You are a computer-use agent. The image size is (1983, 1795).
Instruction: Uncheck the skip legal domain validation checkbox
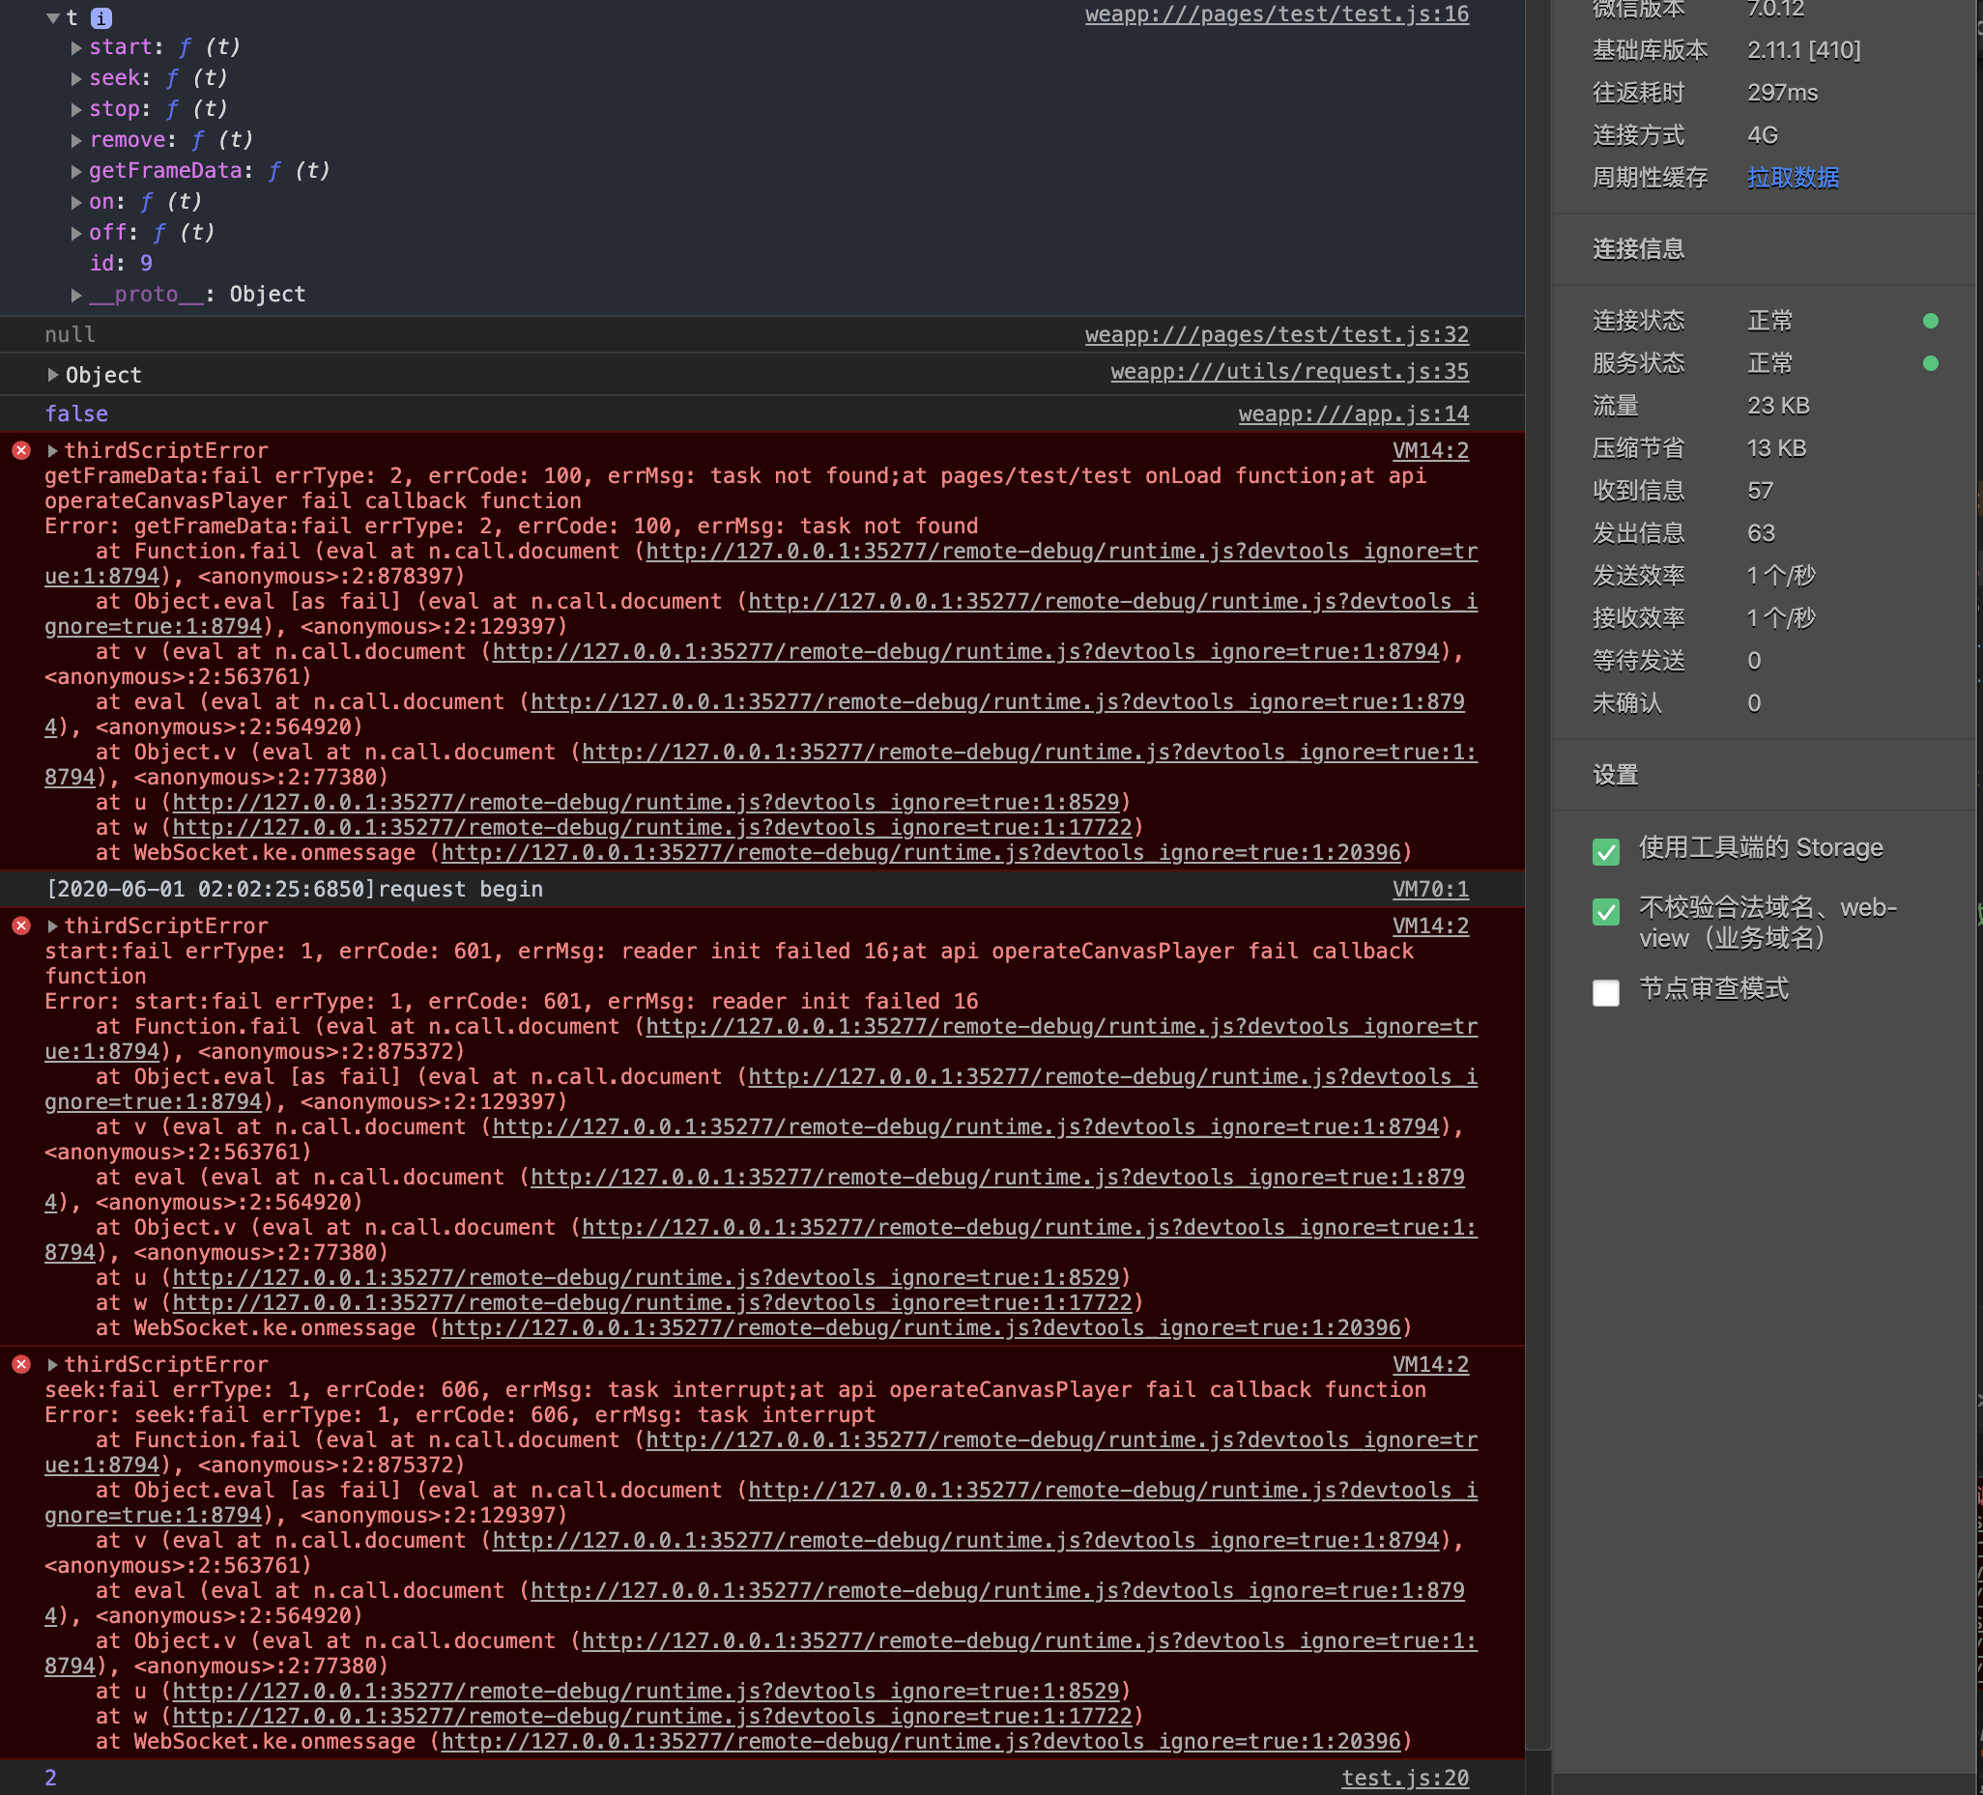(x=1605, y=911)
